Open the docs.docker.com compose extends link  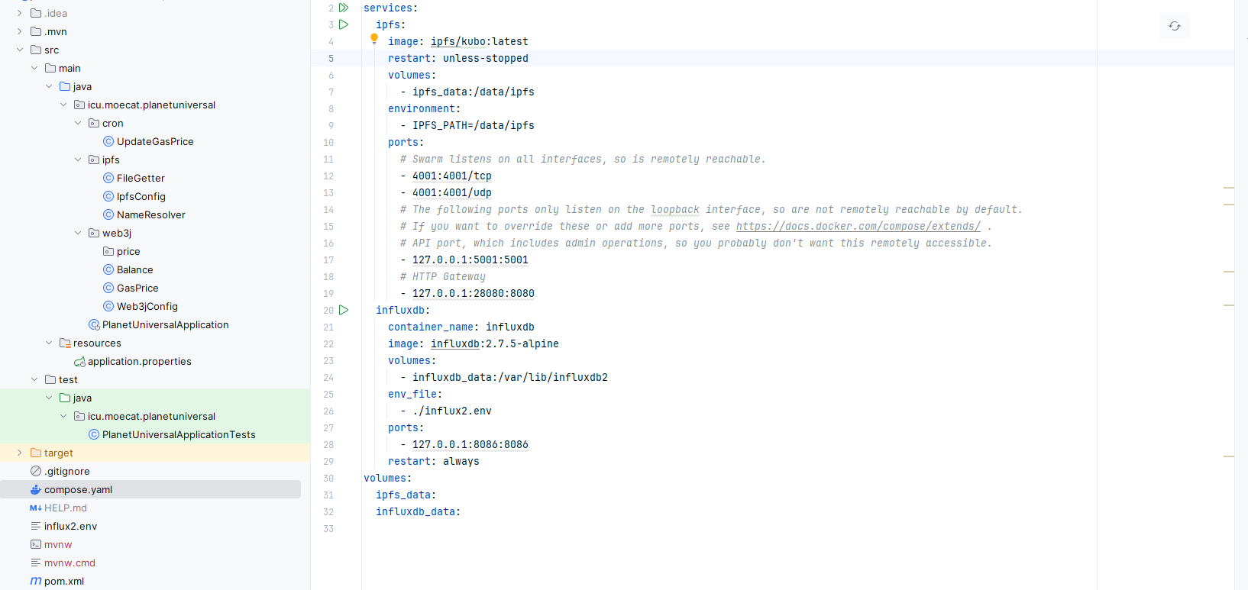pos(858,226)
